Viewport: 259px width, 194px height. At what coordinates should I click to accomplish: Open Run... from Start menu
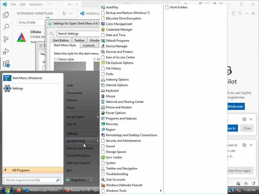(x=71, y=170)
